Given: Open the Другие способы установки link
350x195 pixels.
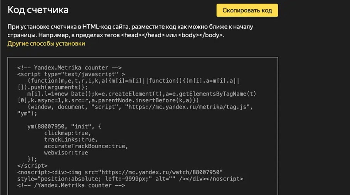Looking at the screenshot, I should coord(46,44).
